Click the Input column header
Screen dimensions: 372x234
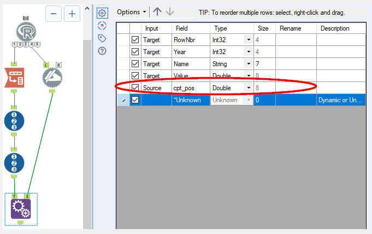(x=156, y=28)
